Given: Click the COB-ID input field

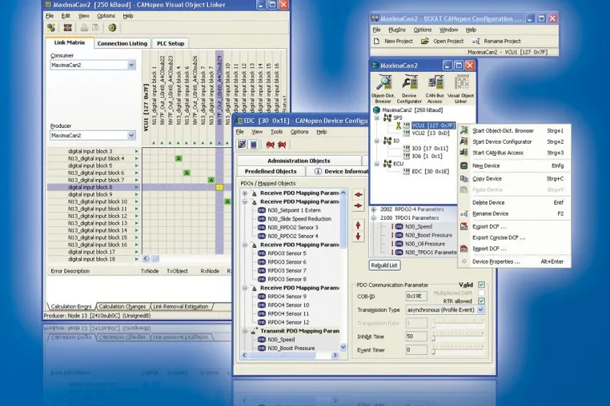Looking at the screenshot, I should [416, 296].
